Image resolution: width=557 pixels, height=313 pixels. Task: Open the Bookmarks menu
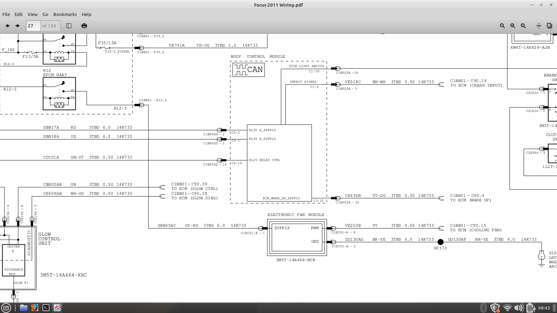[65, 14]
